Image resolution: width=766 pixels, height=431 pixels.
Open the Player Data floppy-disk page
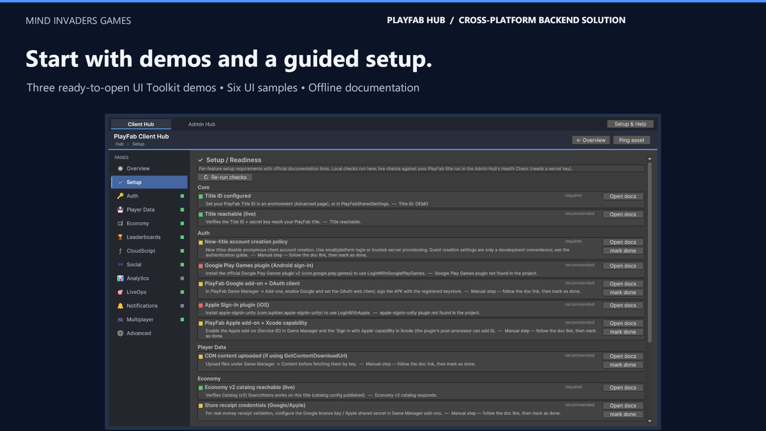point(149,209)
